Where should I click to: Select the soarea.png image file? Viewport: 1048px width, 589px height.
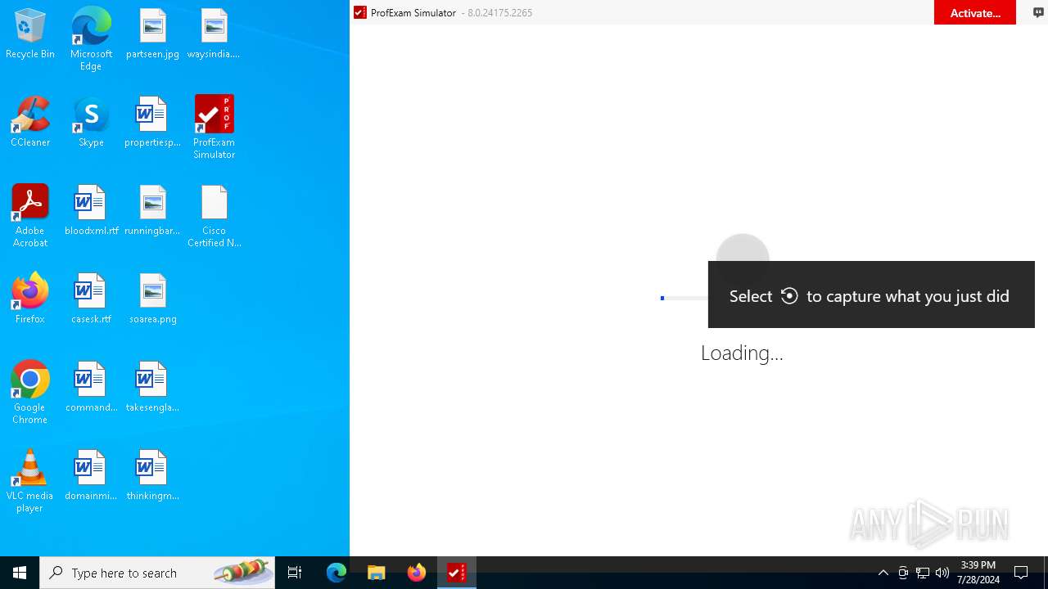tap(152, 299)
